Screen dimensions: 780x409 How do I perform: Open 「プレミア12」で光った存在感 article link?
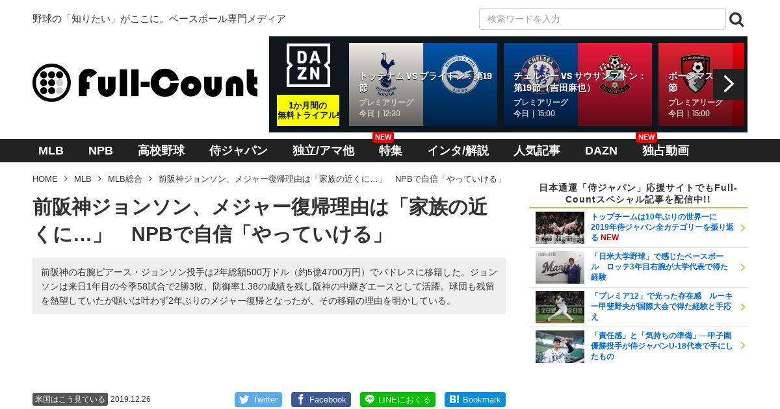point(662,306)
